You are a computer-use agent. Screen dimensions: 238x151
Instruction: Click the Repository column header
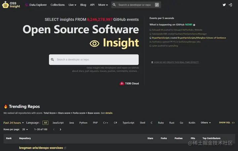[x=25, y=138]
